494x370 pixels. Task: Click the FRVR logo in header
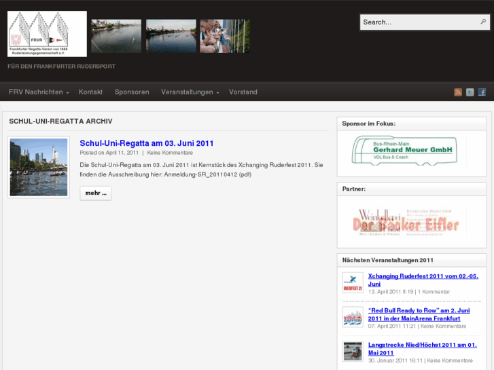(x=48, y=34)
